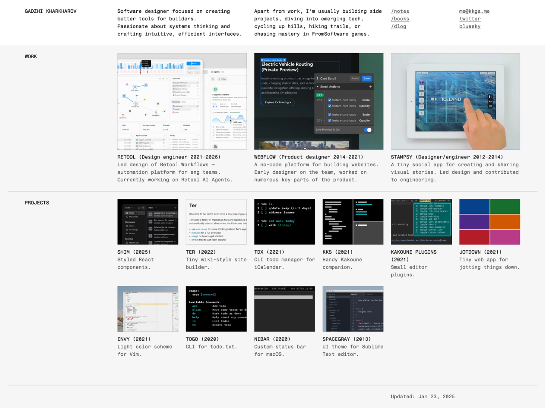Click the "Tiny web app for jotting" description
Screen dimensions: 545x408
[490, 264]
